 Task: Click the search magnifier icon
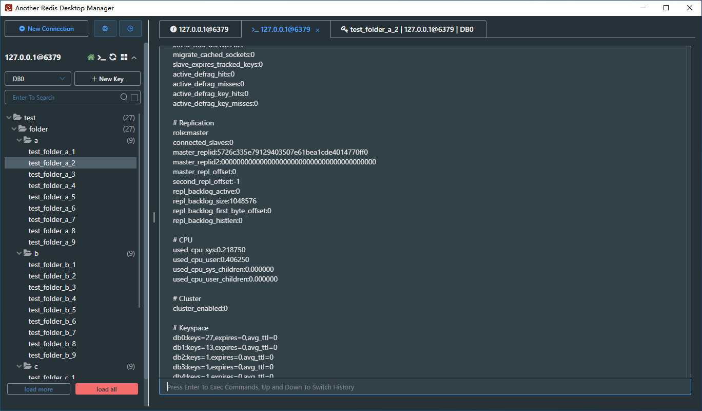coord(124,97)
